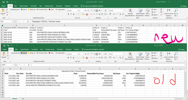Copy selection icon in Feb window
The height and width of the screenshot is (100, 188).
(x=8, y=56)
